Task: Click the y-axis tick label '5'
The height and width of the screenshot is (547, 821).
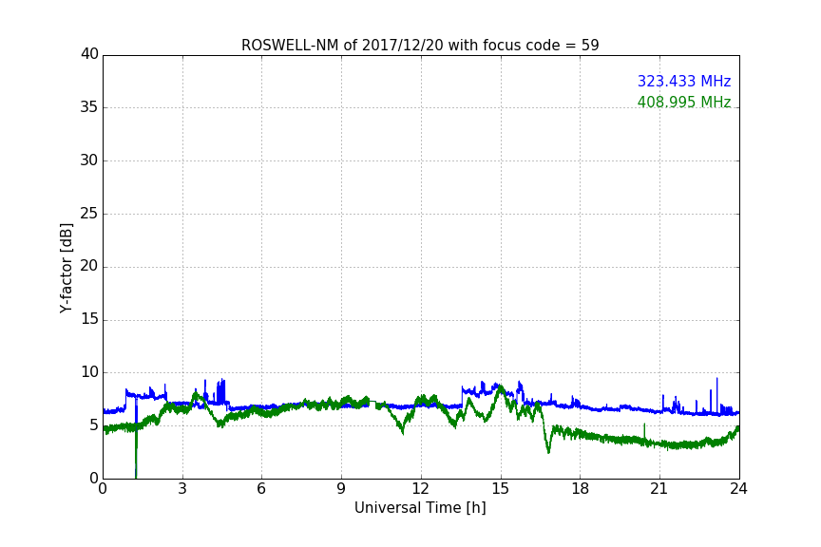Action: click(94, 425)
